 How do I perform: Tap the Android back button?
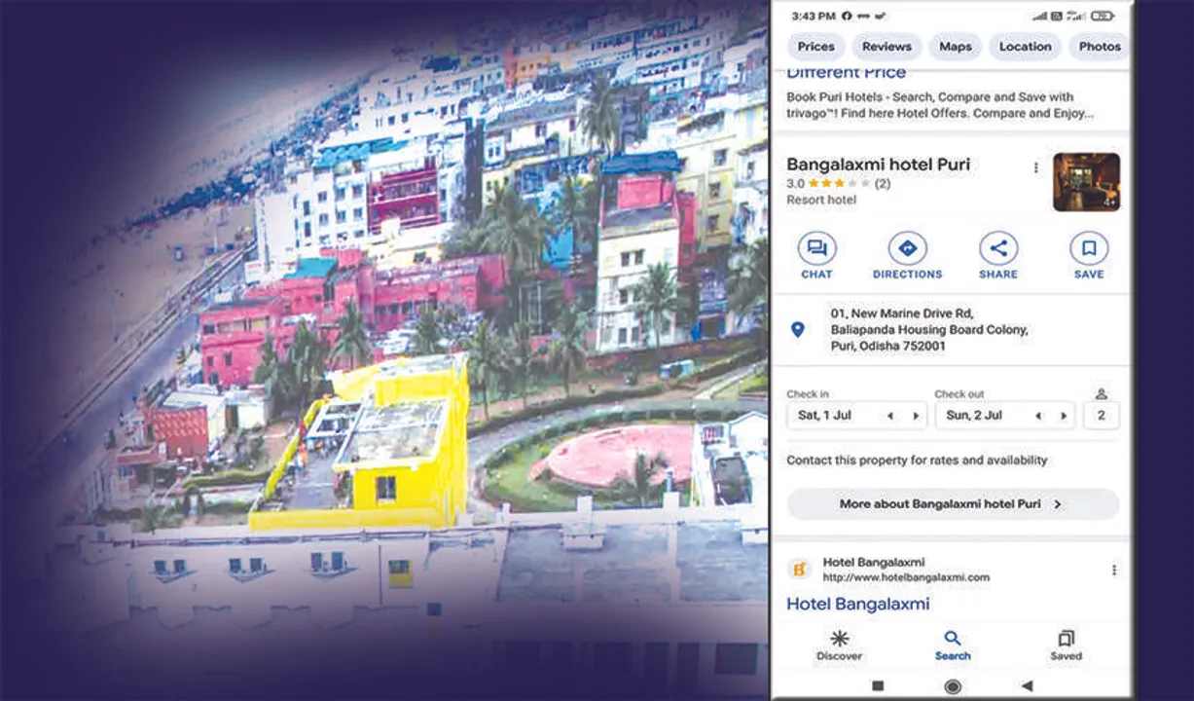1028,686
